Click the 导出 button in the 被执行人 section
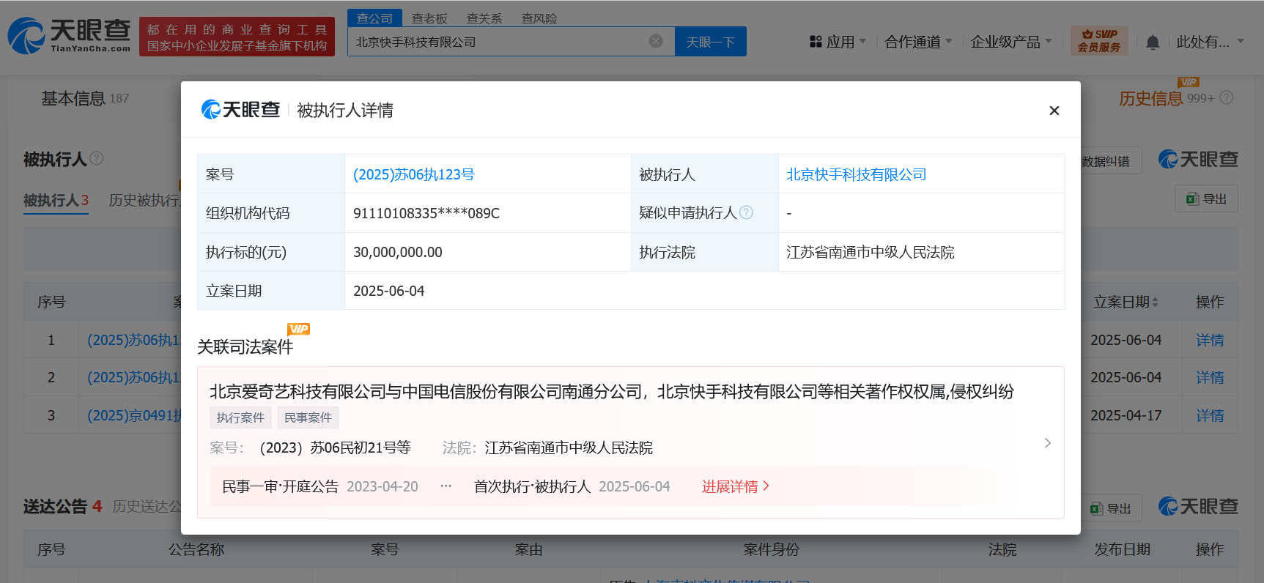This screenshot has height=583, width=1264. pyautogui.click(x=1206, y=198)
